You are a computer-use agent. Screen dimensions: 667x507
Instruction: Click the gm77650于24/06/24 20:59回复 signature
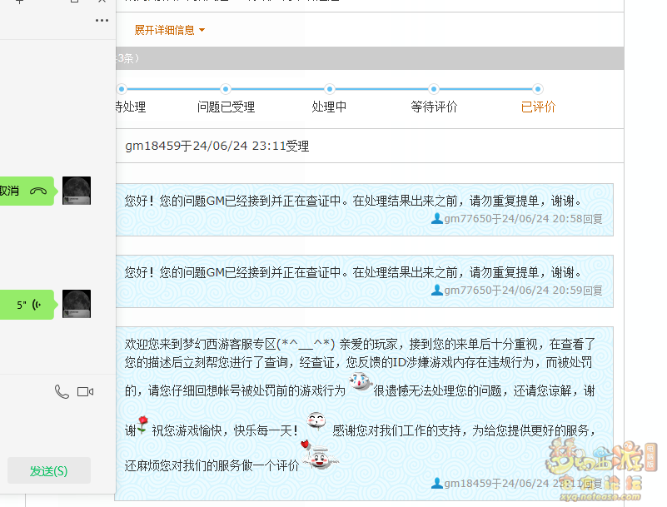click(523, 290)
